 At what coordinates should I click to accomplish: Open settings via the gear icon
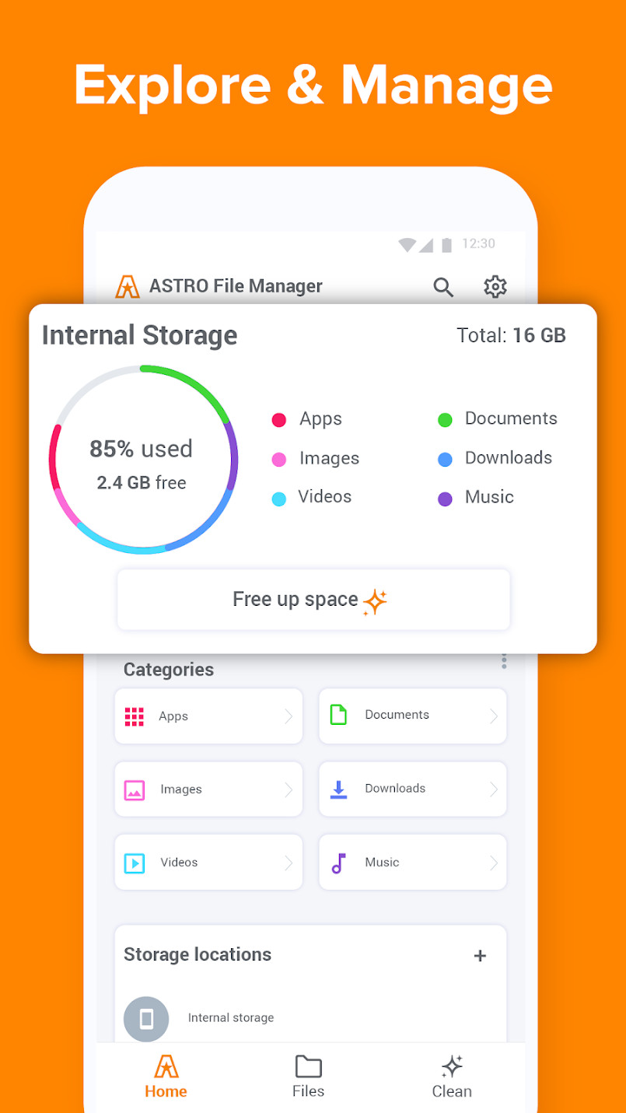(x=495, y=286)
